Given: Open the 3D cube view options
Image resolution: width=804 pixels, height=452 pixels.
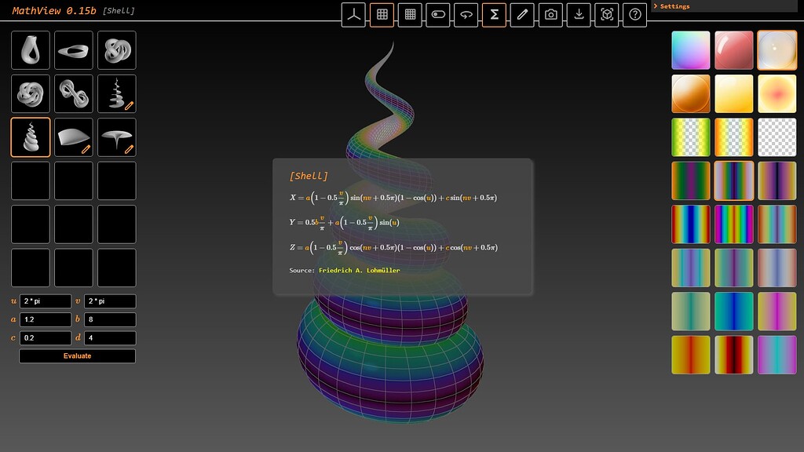Looking at the screenshot, I should point(606,14).
